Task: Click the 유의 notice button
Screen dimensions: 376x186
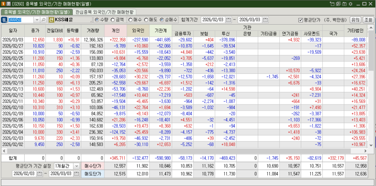Action: pyautogui.click(x=355, y=19)
